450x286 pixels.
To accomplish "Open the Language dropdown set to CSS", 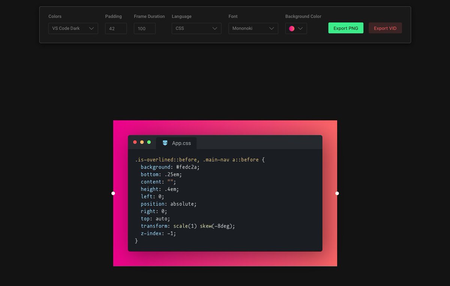I will tap(196, 28).
